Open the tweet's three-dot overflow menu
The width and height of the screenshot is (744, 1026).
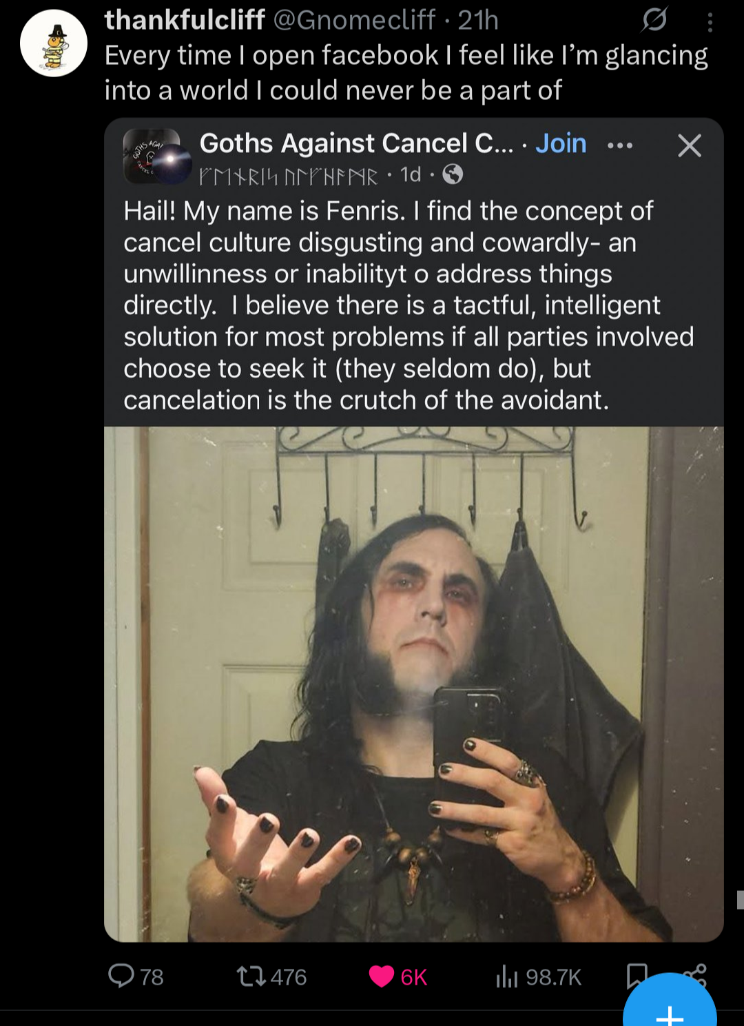pyautogui.click(x=710, y=23)
